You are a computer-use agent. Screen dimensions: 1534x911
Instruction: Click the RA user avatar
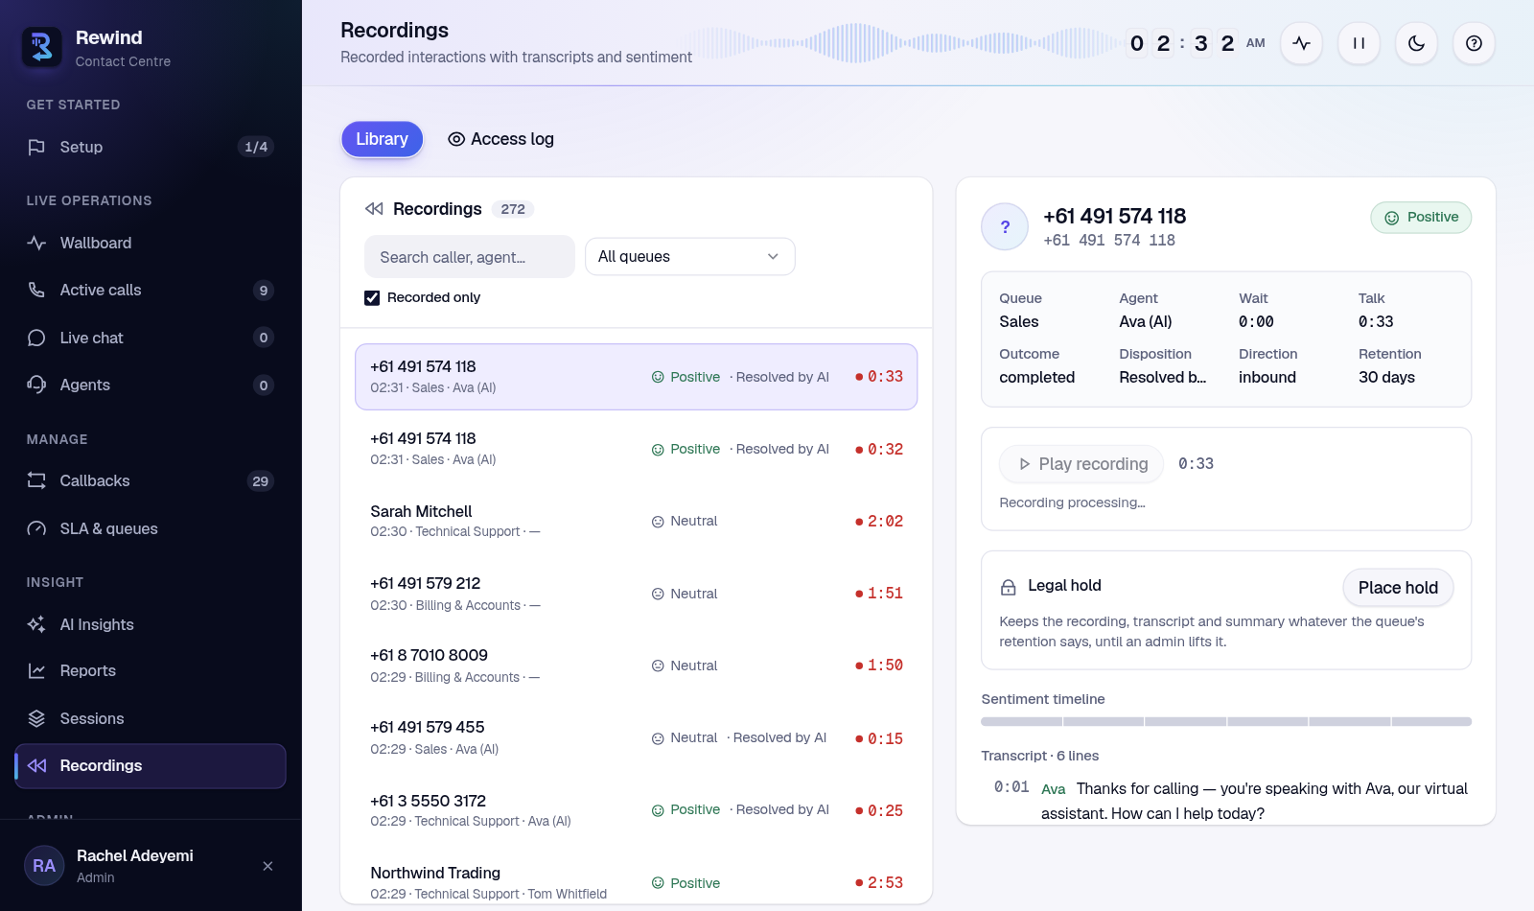tap(44, 866)
